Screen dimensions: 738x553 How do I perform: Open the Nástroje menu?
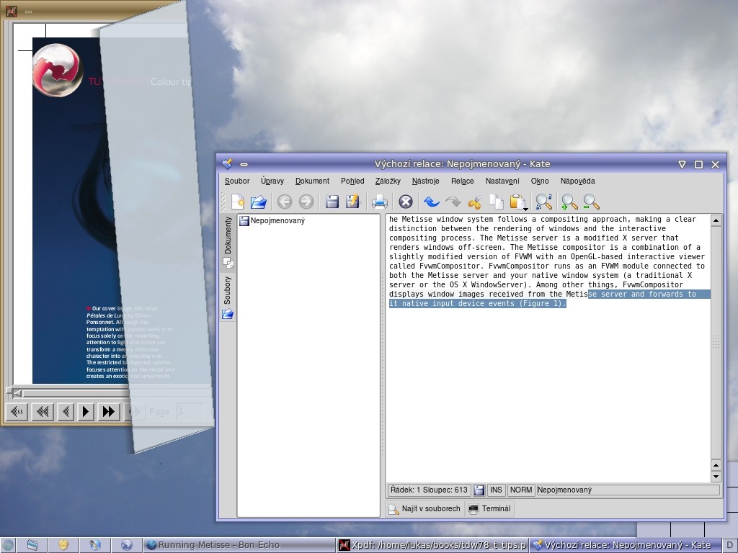coord(425,181)
